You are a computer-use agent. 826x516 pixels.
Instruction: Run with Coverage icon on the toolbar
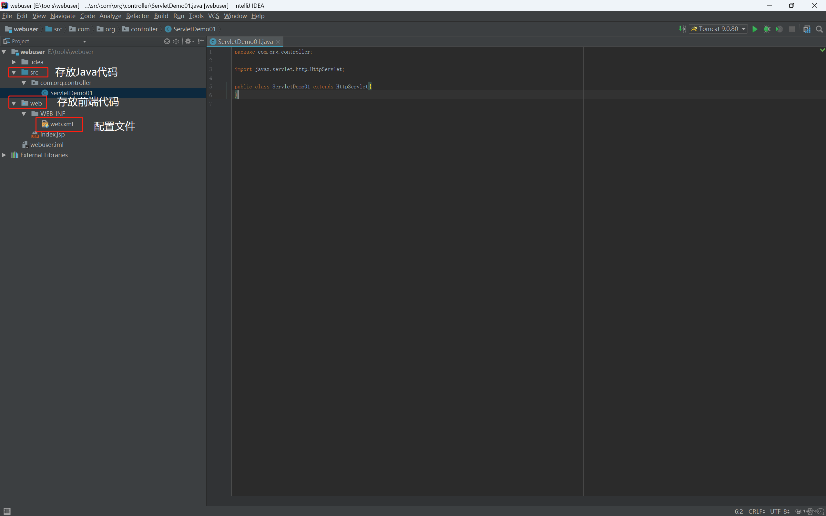point(780,29)
